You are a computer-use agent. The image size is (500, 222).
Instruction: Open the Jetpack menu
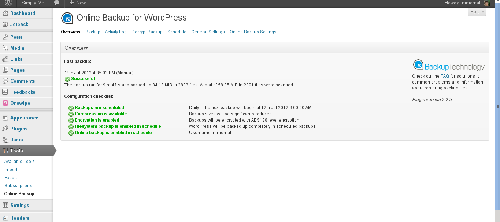pyautogui.click(x=19, y=24)
